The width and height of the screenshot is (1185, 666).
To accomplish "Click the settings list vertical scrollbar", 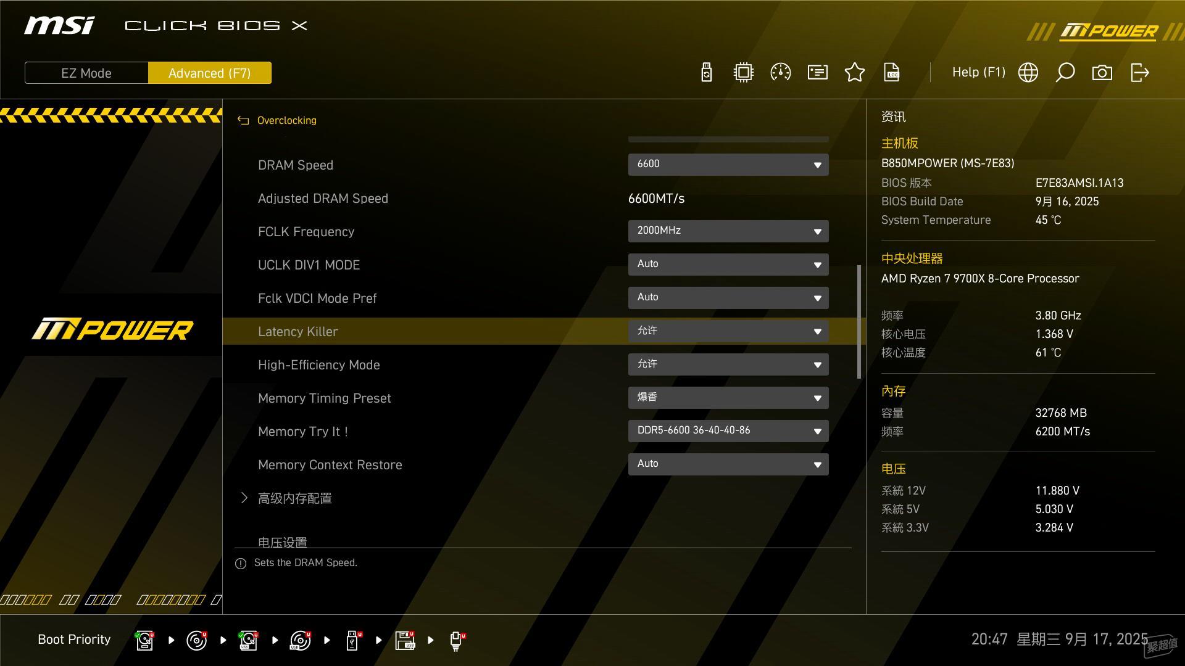I will coord(859,322).
